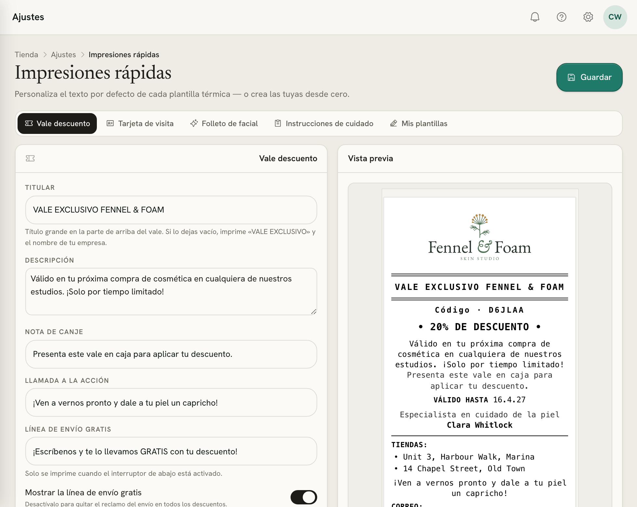Open the CW user avatar menu
This screenshot has width=637, height=507.
615,17
